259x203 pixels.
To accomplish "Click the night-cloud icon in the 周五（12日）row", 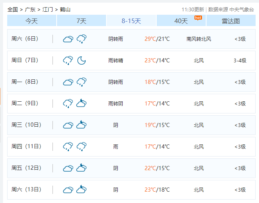I will click(x=82, y=167).
